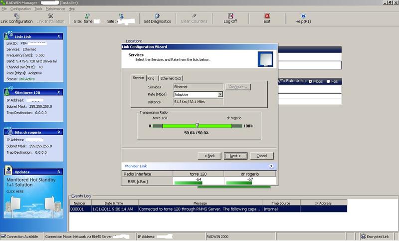
Task: Collapse the Monitor Link section
Action: 271,166
